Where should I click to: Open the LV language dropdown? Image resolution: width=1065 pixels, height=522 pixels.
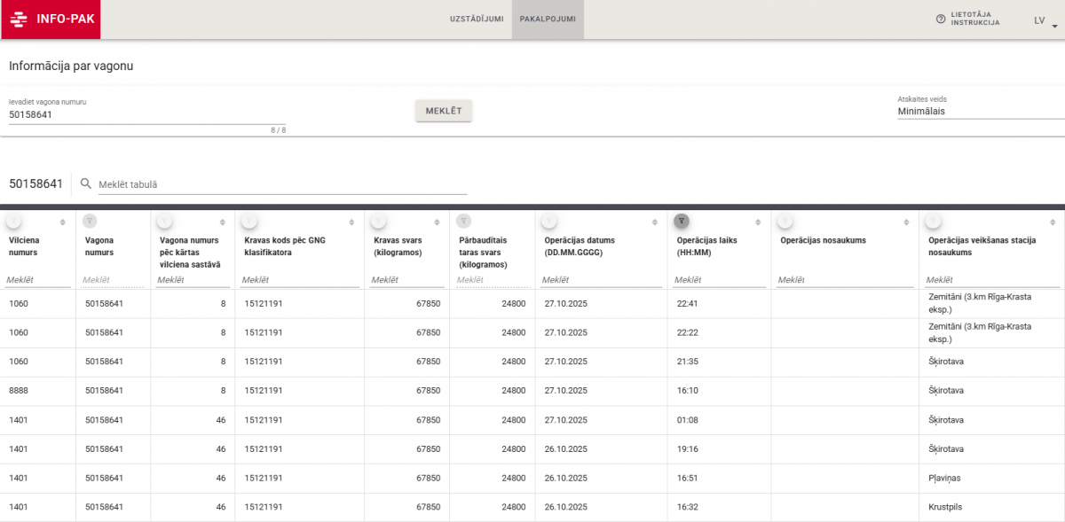pos(1045,20)
